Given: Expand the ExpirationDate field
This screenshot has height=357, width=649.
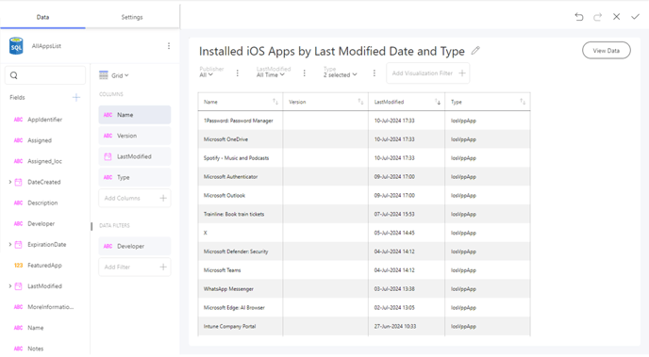Looking at the screenshot, I should [x=10, y=244].
